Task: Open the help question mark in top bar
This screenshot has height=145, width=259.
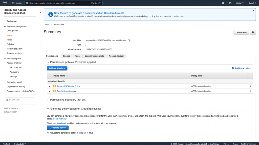Action: pos(230,3)
